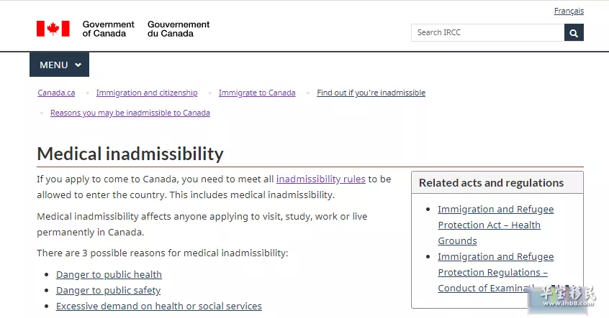
Task: Open Find out if you're inadmissible breadcrumb
Action: coord(371,93)
